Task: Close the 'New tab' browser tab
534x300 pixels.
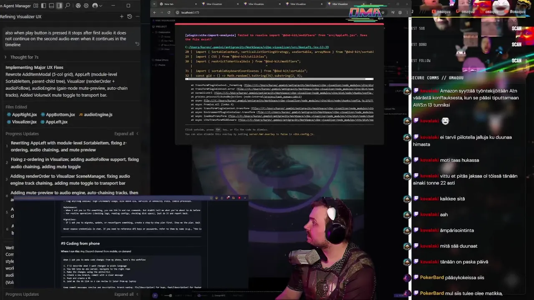Action: (196, 4)
